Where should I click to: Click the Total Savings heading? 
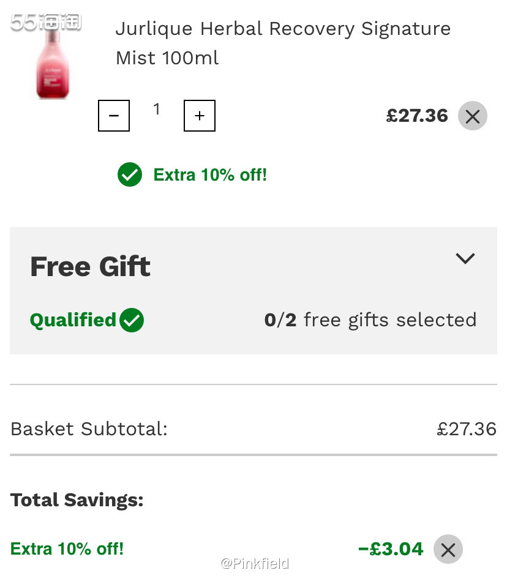[77, 500]
